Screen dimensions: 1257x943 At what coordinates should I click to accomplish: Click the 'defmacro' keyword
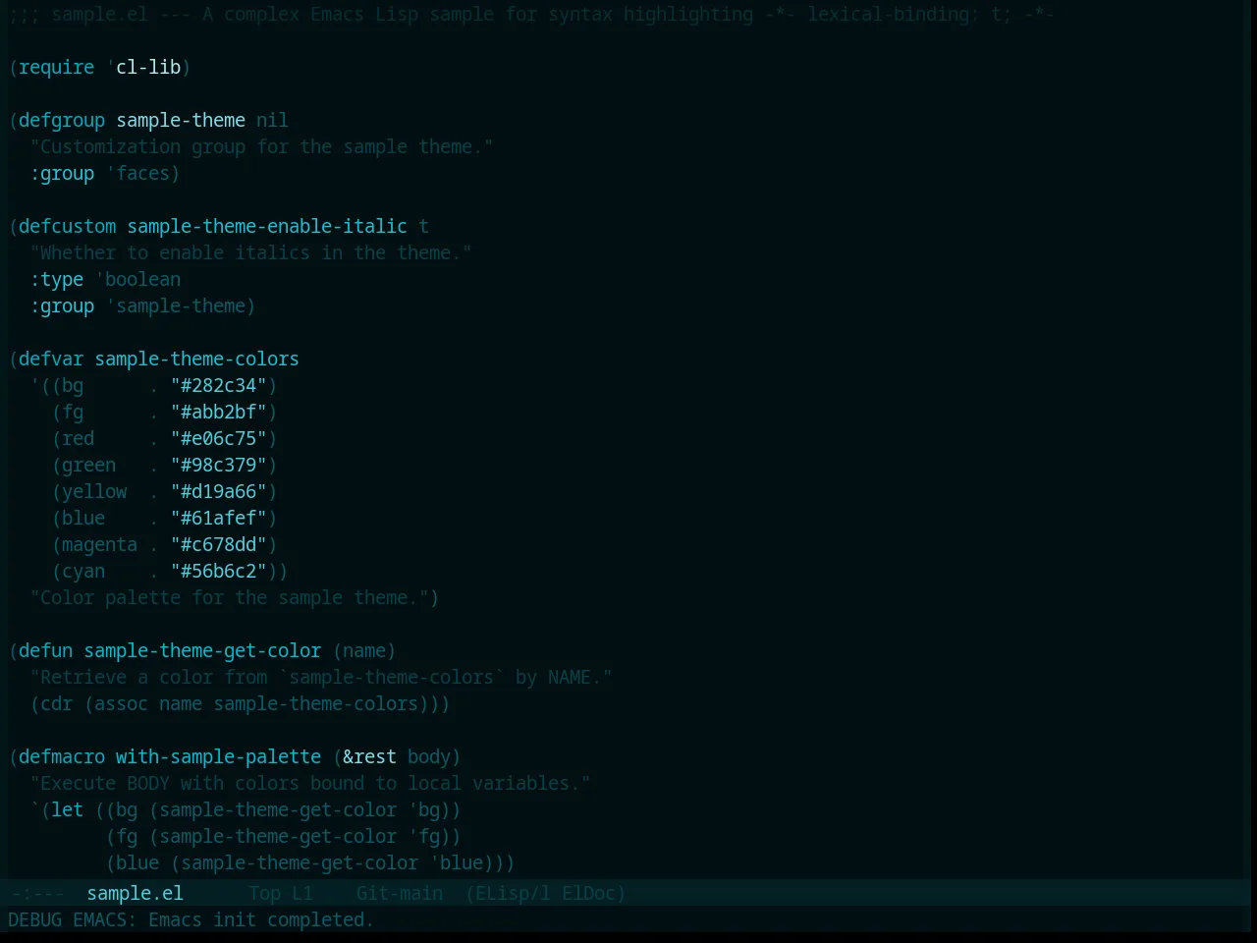coord(62,756)
